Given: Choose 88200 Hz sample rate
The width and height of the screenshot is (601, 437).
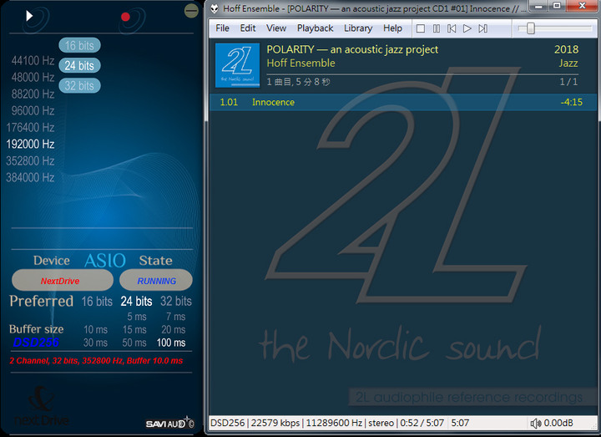Looking at the screenshot, I should tap(33, 94).
